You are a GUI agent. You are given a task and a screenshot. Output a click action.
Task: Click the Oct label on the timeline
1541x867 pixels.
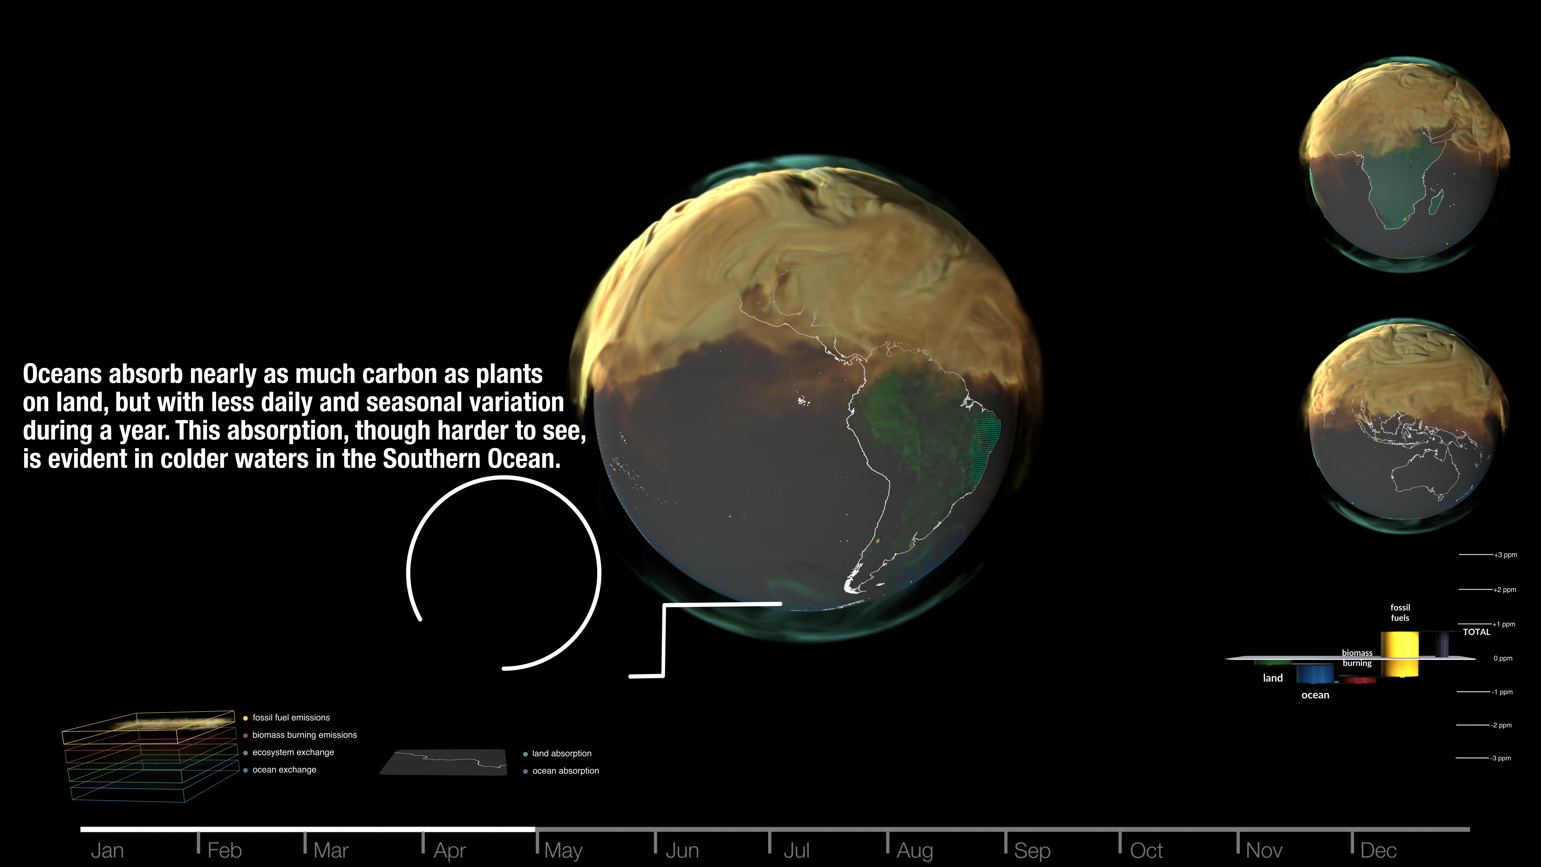(x=1146, y=850)
